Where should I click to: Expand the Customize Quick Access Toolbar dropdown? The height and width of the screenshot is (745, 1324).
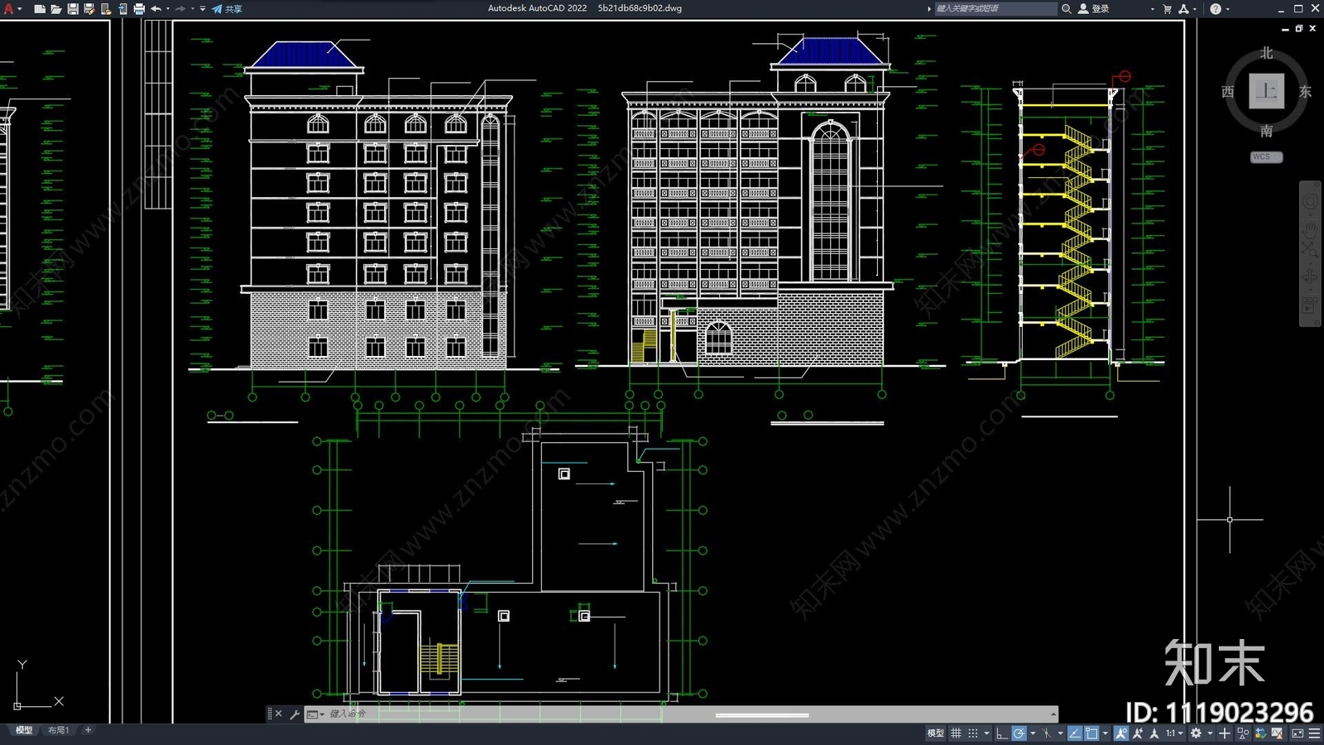pyautogui.click(x=203, y=9)
